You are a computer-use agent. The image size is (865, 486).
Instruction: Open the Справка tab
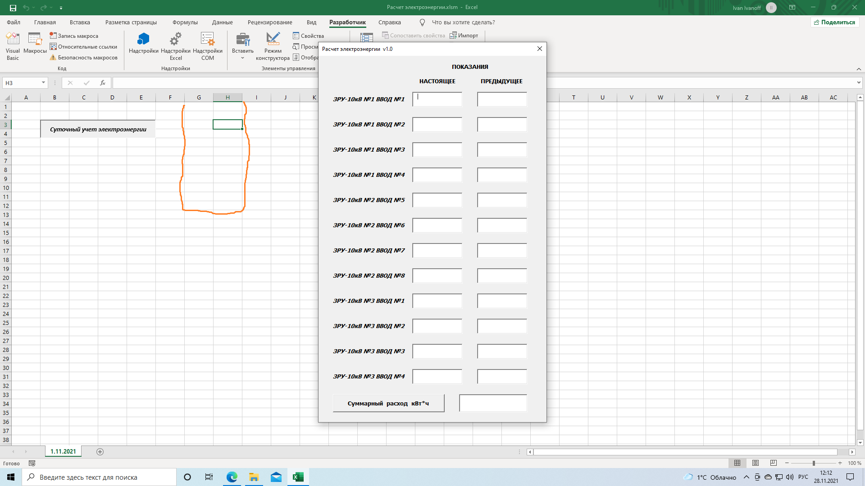[390, 22]
